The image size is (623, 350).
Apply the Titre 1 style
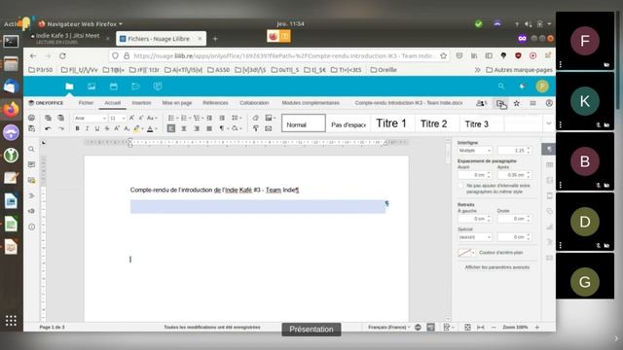pos(391,123)
